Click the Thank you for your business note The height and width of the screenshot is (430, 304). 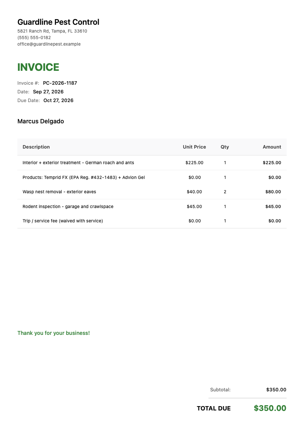click(54, 333)
